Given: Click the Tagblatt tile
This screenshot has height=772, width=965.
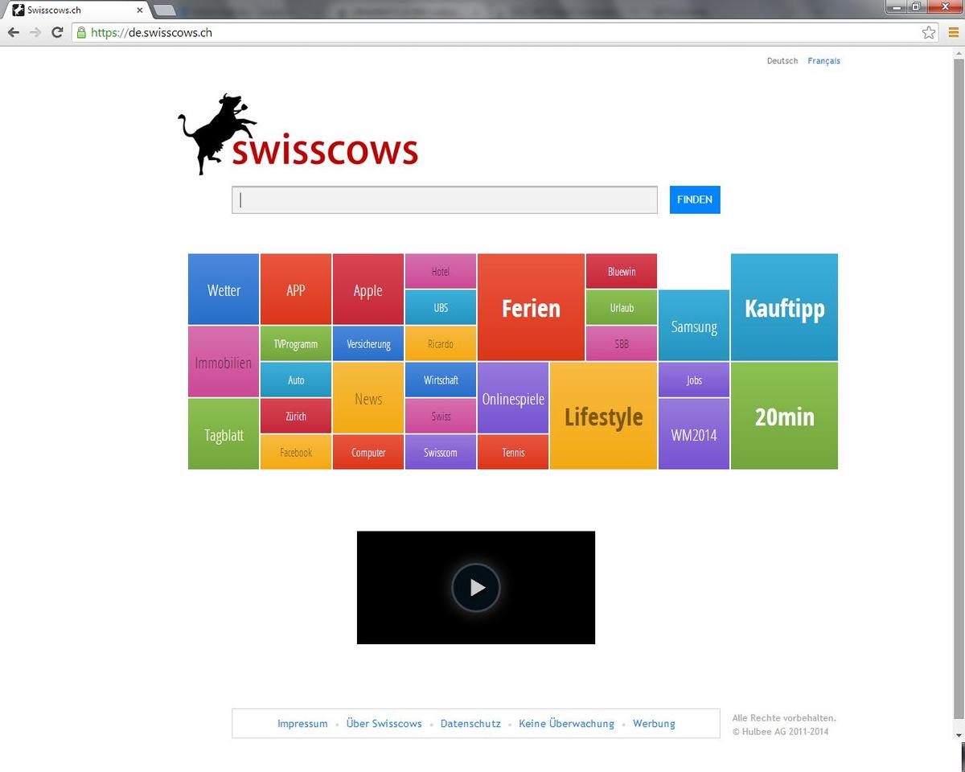Looking at the screenshot, I should pos(223,435).
